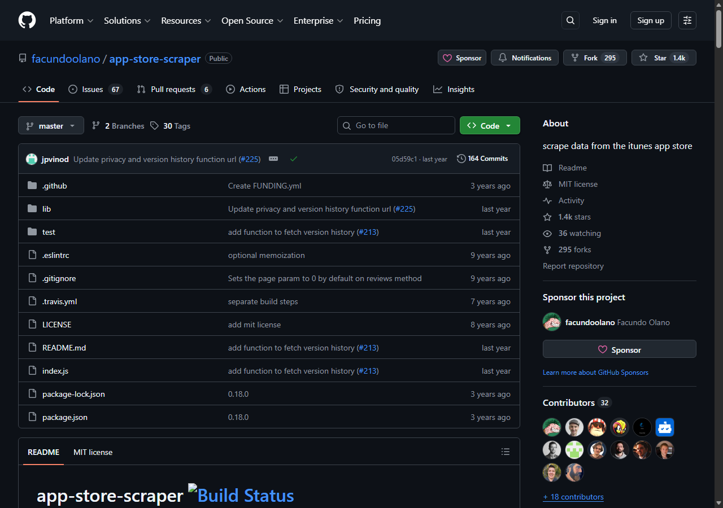Image resolution: width=723 pixels, height=508 pixels.
Task: Click the page vertical scrollbar thumb
Action: (x=718, y=28)
